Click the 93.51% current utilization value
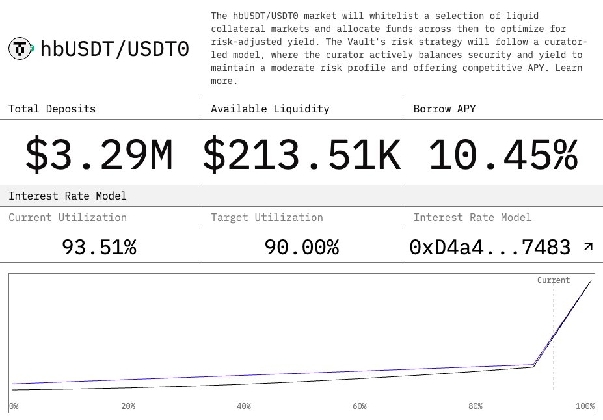The width and height of the screenshot is (603, 420). pyautogui.click(x=100, y=246)
